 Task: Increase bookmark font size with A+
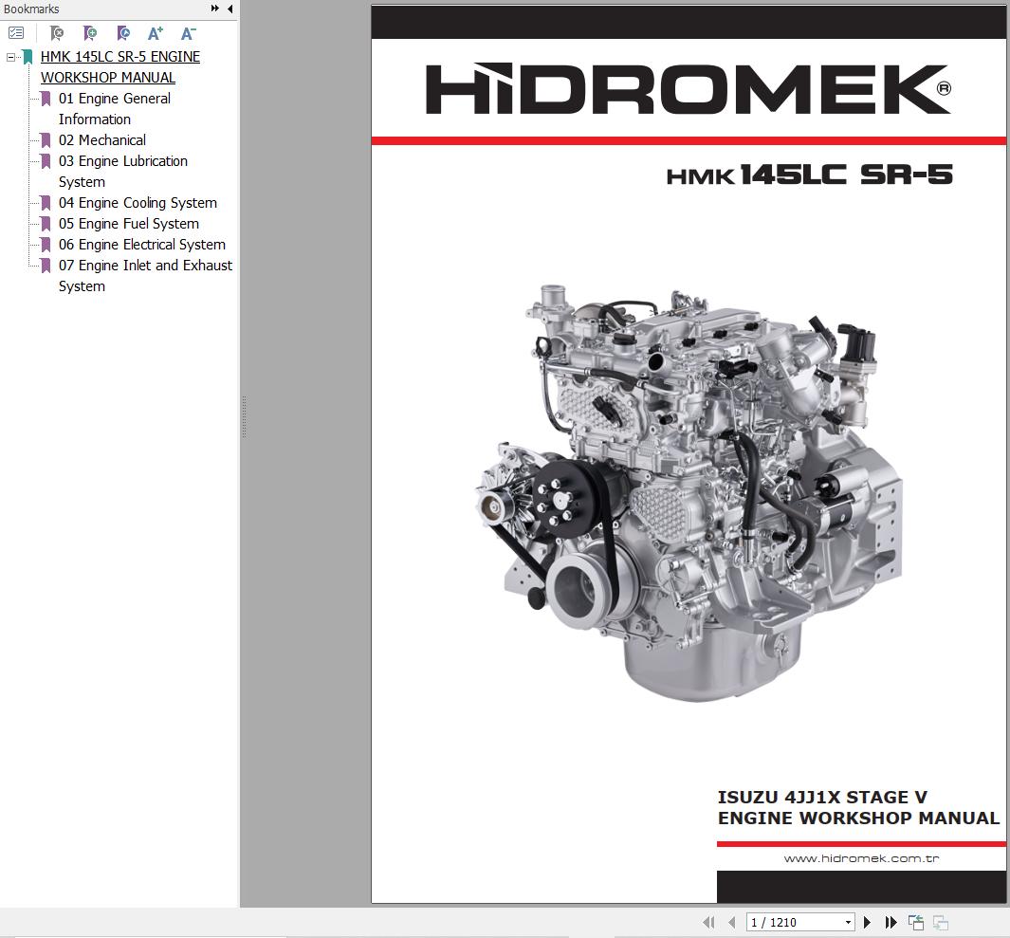(156, 33)
